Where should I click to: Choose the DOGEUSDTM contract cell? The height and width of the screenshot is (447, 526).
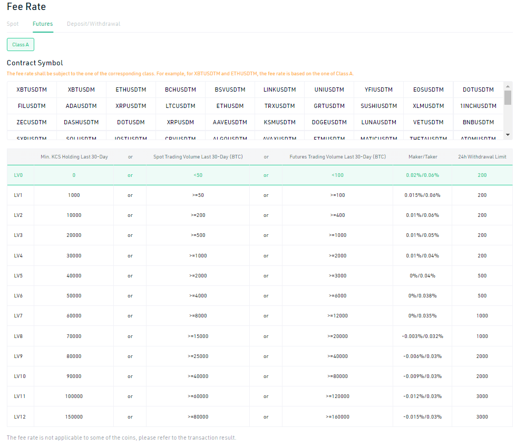click(329, 122)
